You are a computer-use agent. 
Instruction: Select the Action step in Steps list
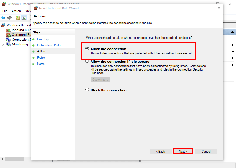41,51
